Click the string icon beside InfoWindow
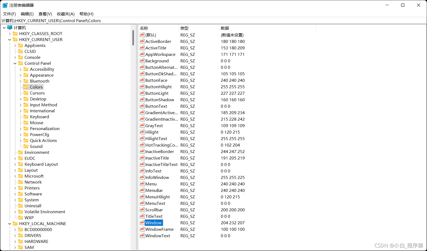 point(142,177)
